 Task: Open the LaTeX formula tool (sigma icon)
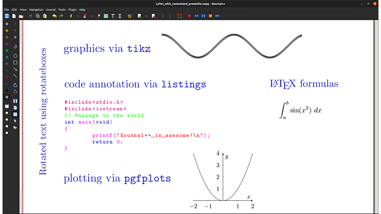[120, 16]
